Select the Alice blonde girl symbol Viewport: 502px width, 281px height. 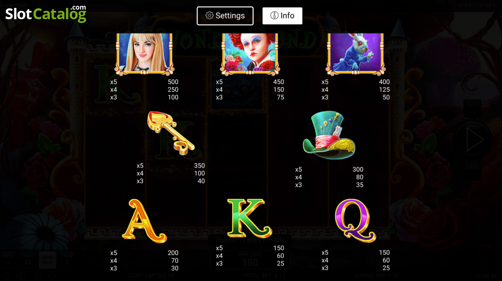tap(144, 53)
